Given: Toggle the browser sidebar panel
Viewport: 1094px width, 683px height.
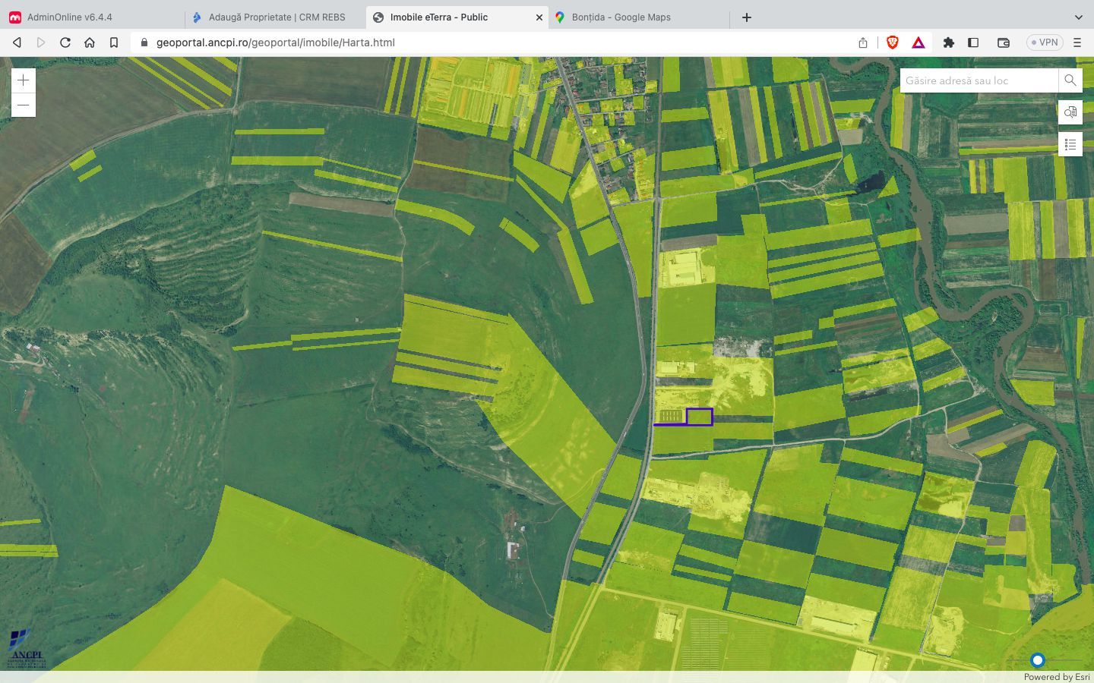Looking at the screenshot, I should click(x=973, y=42).
